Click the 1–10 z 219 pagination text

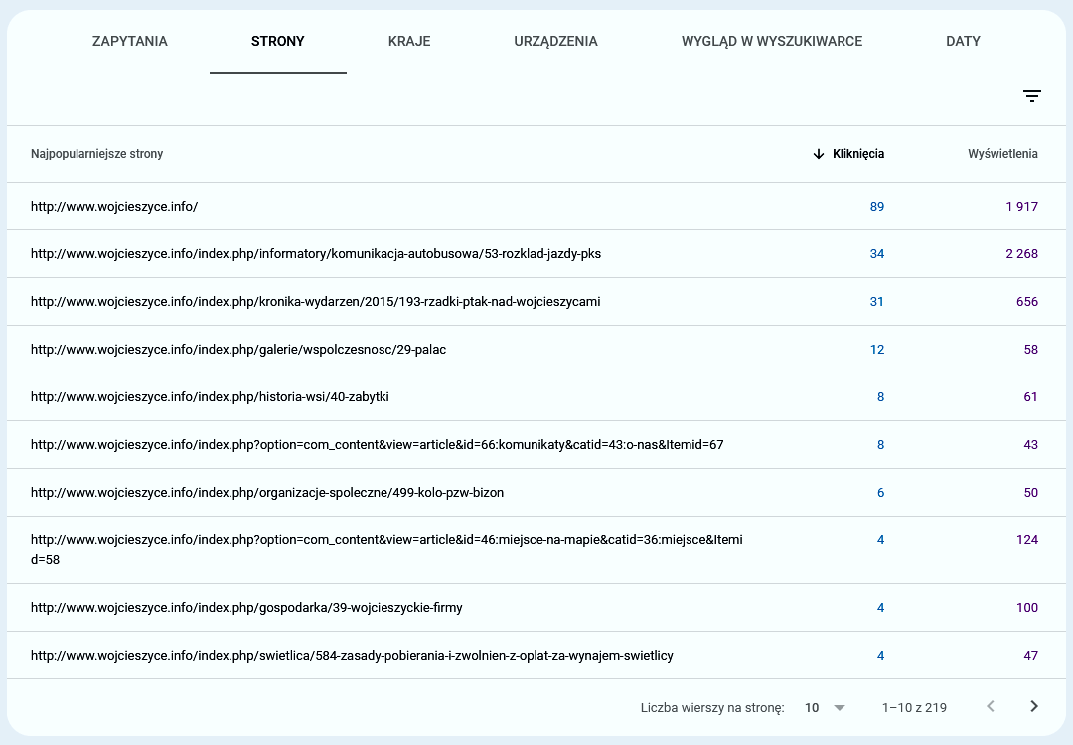point(914,708)
